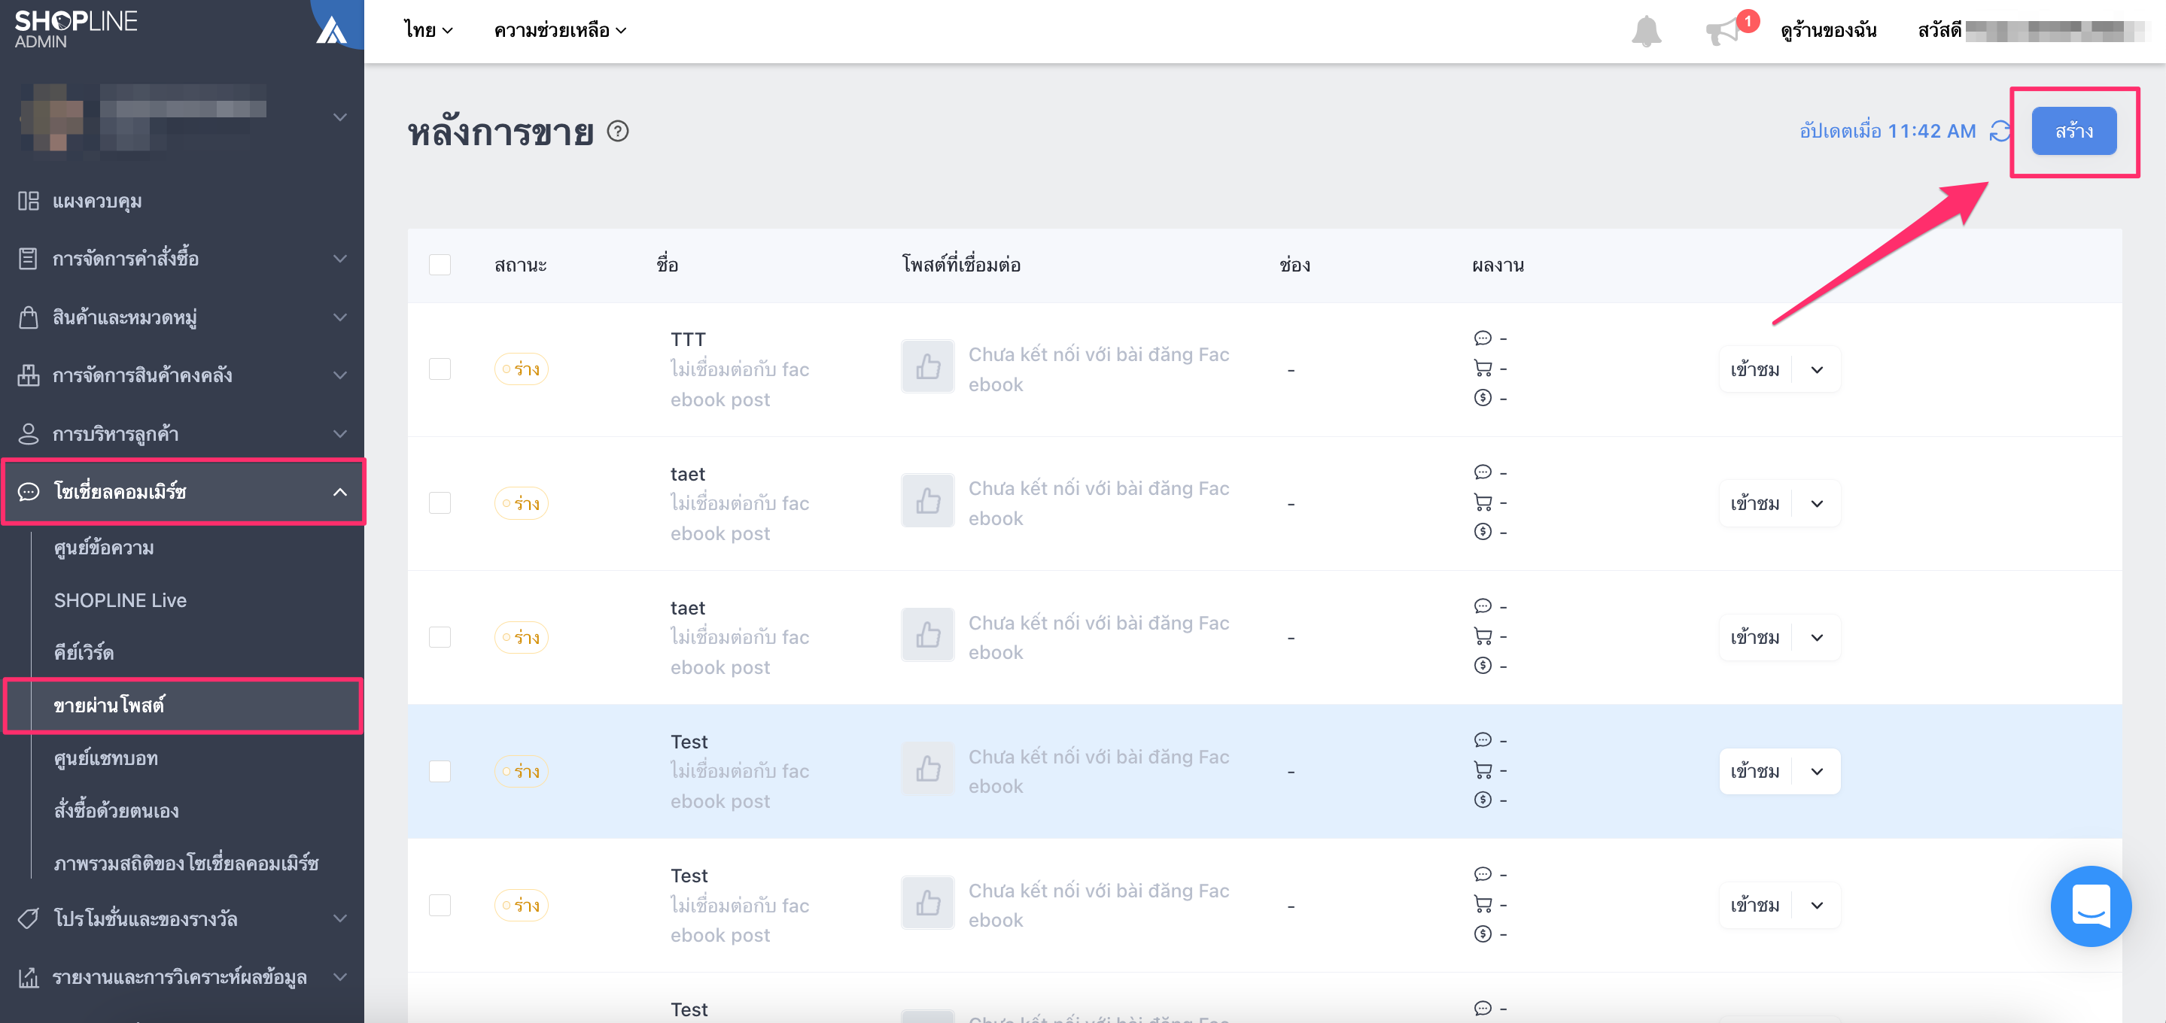Check the checkbox for the Test row below the highlighted one
The width and height of the screenshot is (2166, 1023).
point(440,906)
